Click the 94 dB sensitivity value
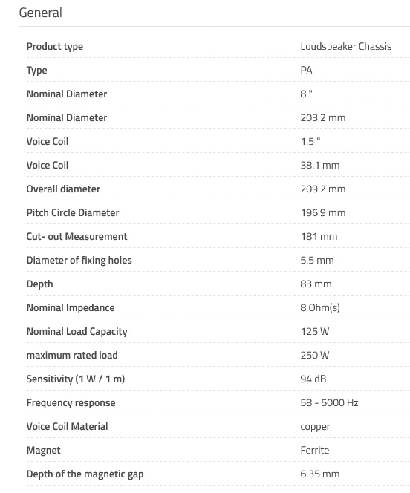Screen dimensions: 410x493 (313, 379)
